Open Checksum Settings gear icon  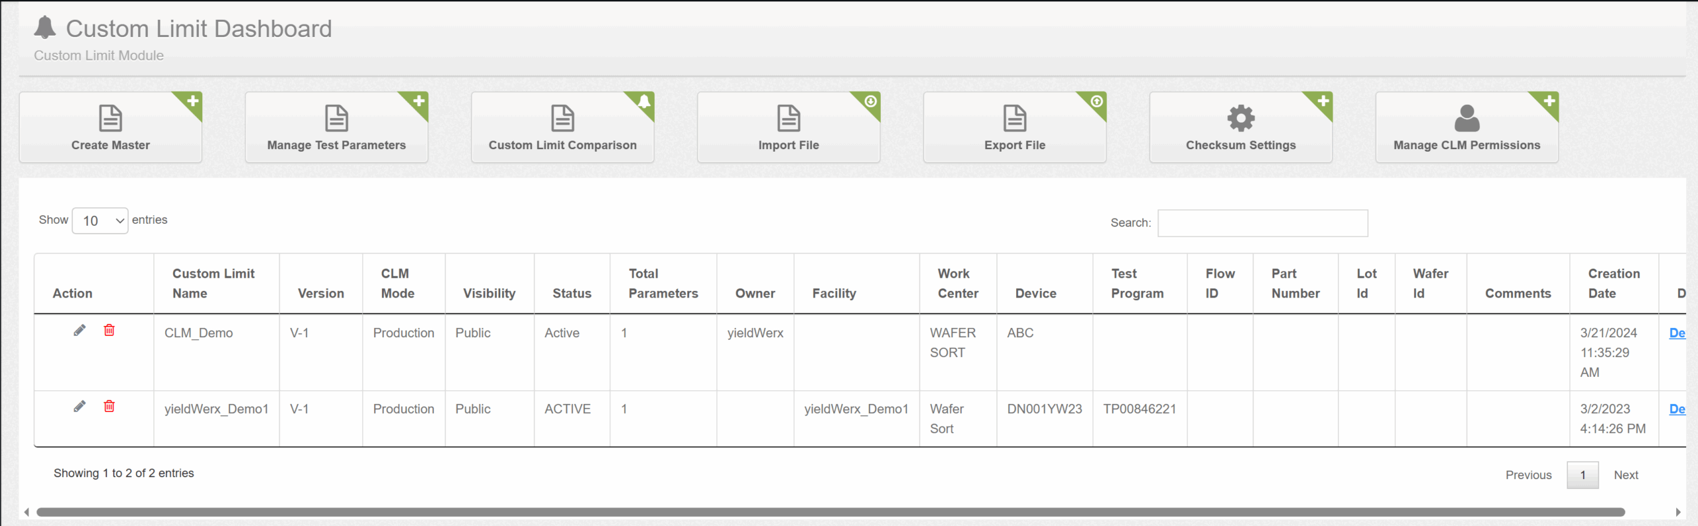tap(1240, 119)
